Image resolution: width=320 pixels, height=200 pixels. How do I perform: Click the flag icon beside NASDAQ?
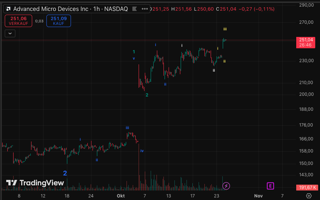point(135,9)
